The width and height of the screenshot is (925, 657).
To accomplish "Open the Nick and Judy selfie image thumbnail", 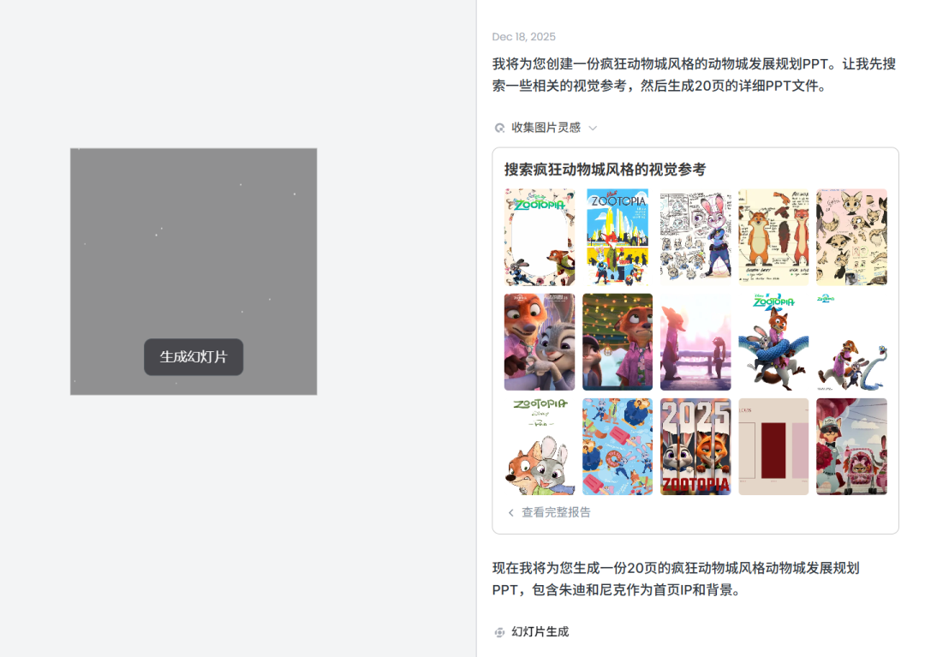I will [x=539, y=341].
